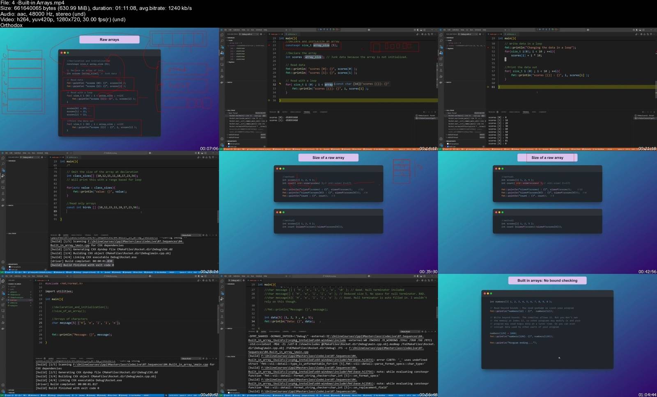The image size is (657, 397).
Task: Click the Video line 'h264, yuv420p, 1280x720'
Action: [63, 19]
